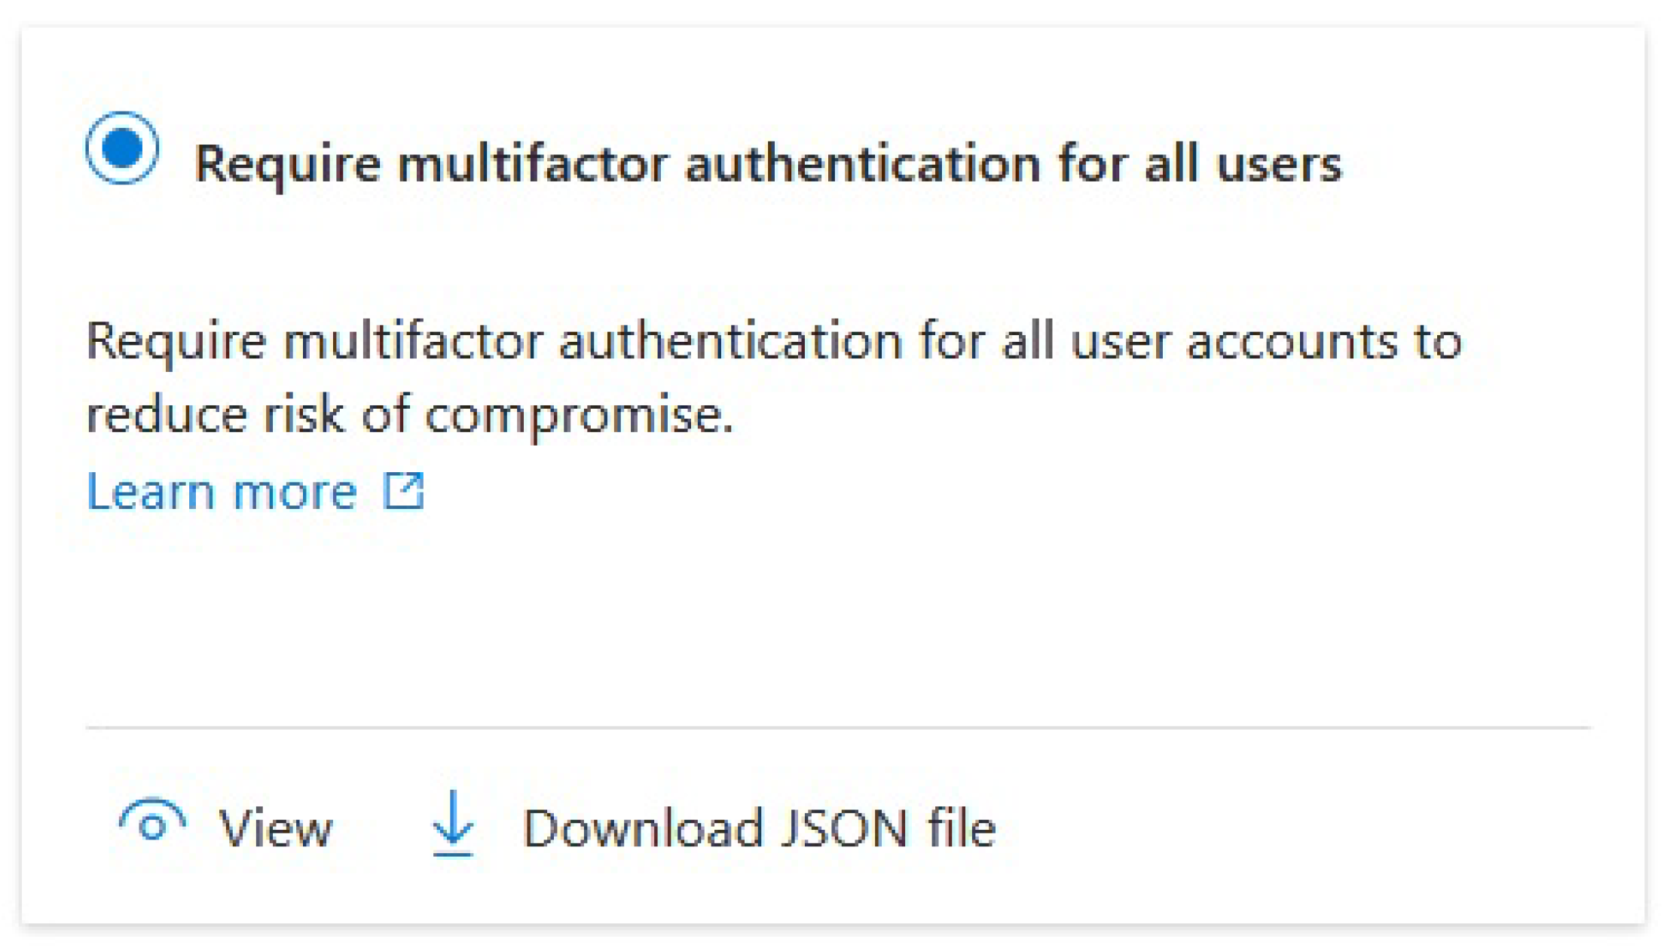Click the horizontal divider above View
Viewport: 1667px width, 951px height.
coord(837,727)
